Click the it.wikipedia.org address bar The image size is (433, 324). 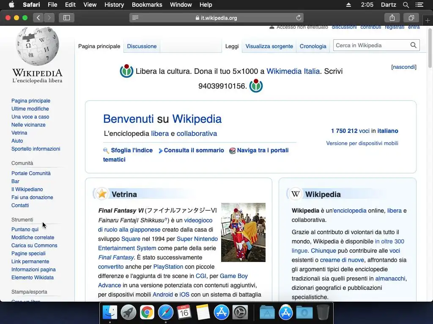click(x=216, y=18)
